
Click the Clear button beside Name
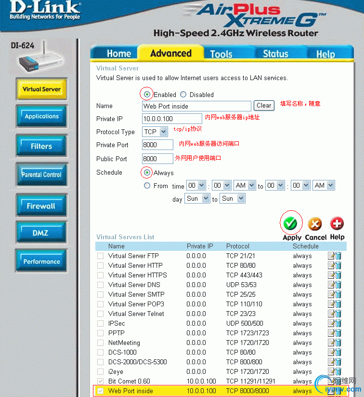click(x=264, y=105)
